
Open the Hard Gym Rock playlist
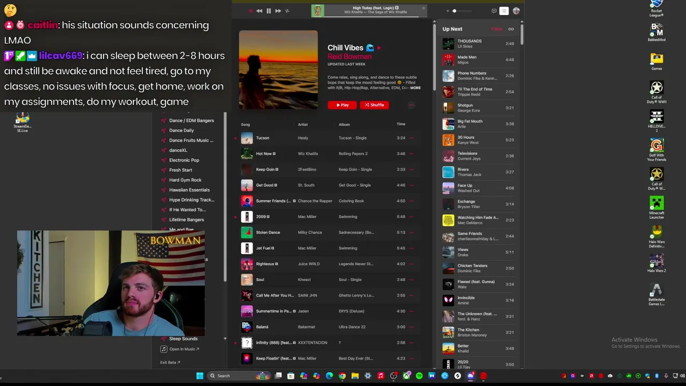point(185,180)
